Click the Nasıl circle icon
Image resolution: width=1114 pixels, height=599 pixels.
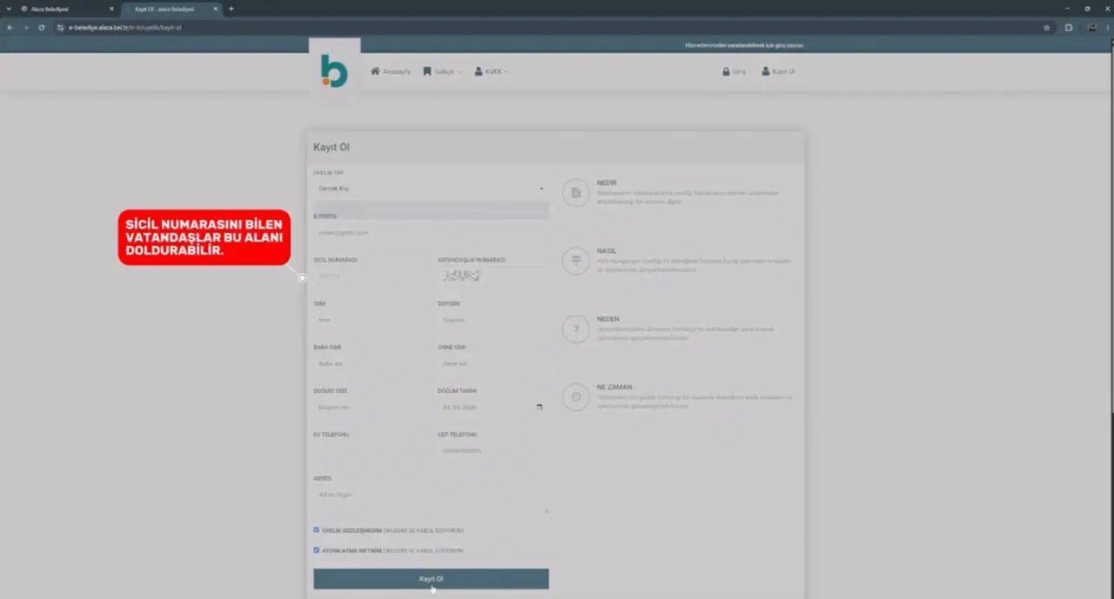pos(576,261)
